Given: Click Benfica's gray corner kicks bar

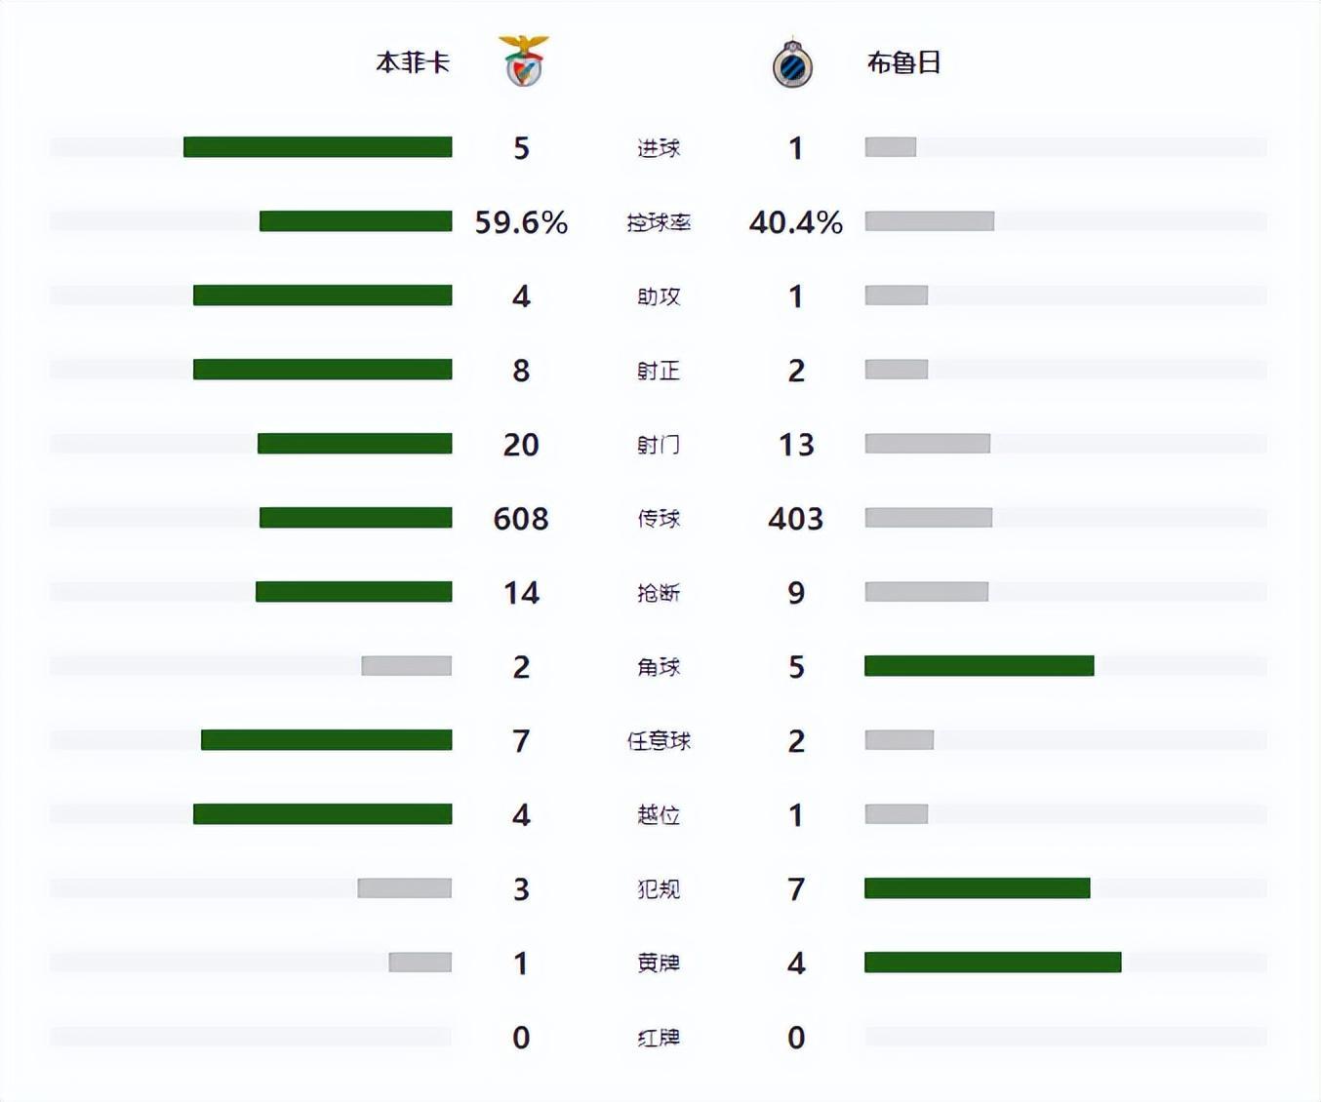Looking at the screenshot, I should click(406, 666).
